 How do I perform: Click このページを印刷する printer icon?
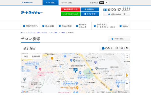(x=103, y=48)
